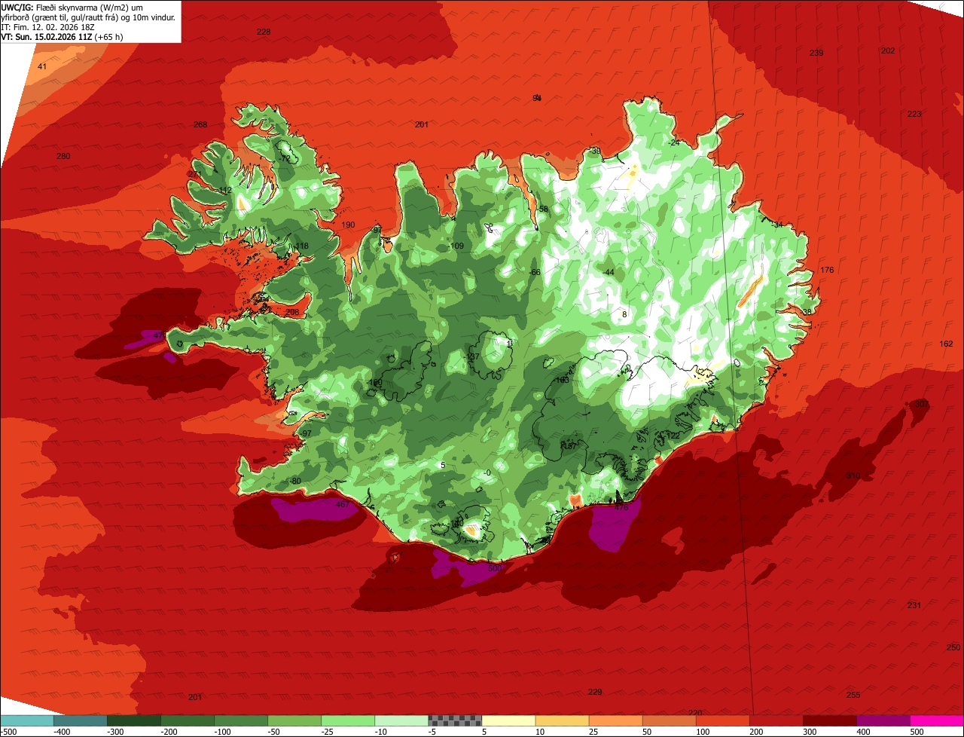This screenshot has height=737, width=964.
Task: Click the map value 228
Action: coord(264,32)
